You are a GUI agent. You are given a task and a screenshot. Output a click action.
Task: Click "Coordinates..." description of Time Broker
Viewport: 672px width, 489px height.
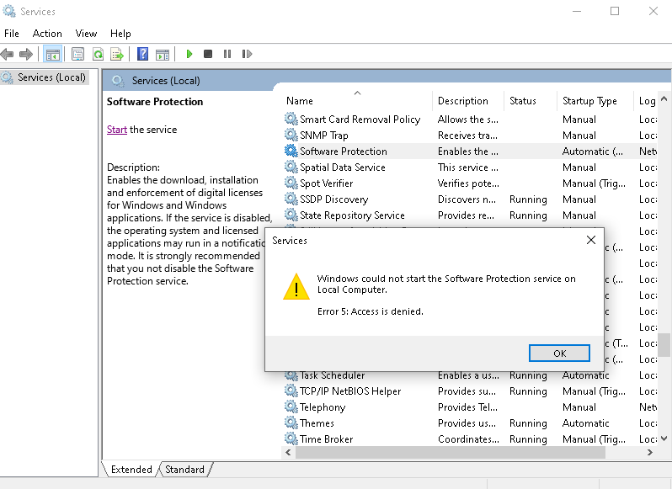pyautogui.click(x=468, y=439)
